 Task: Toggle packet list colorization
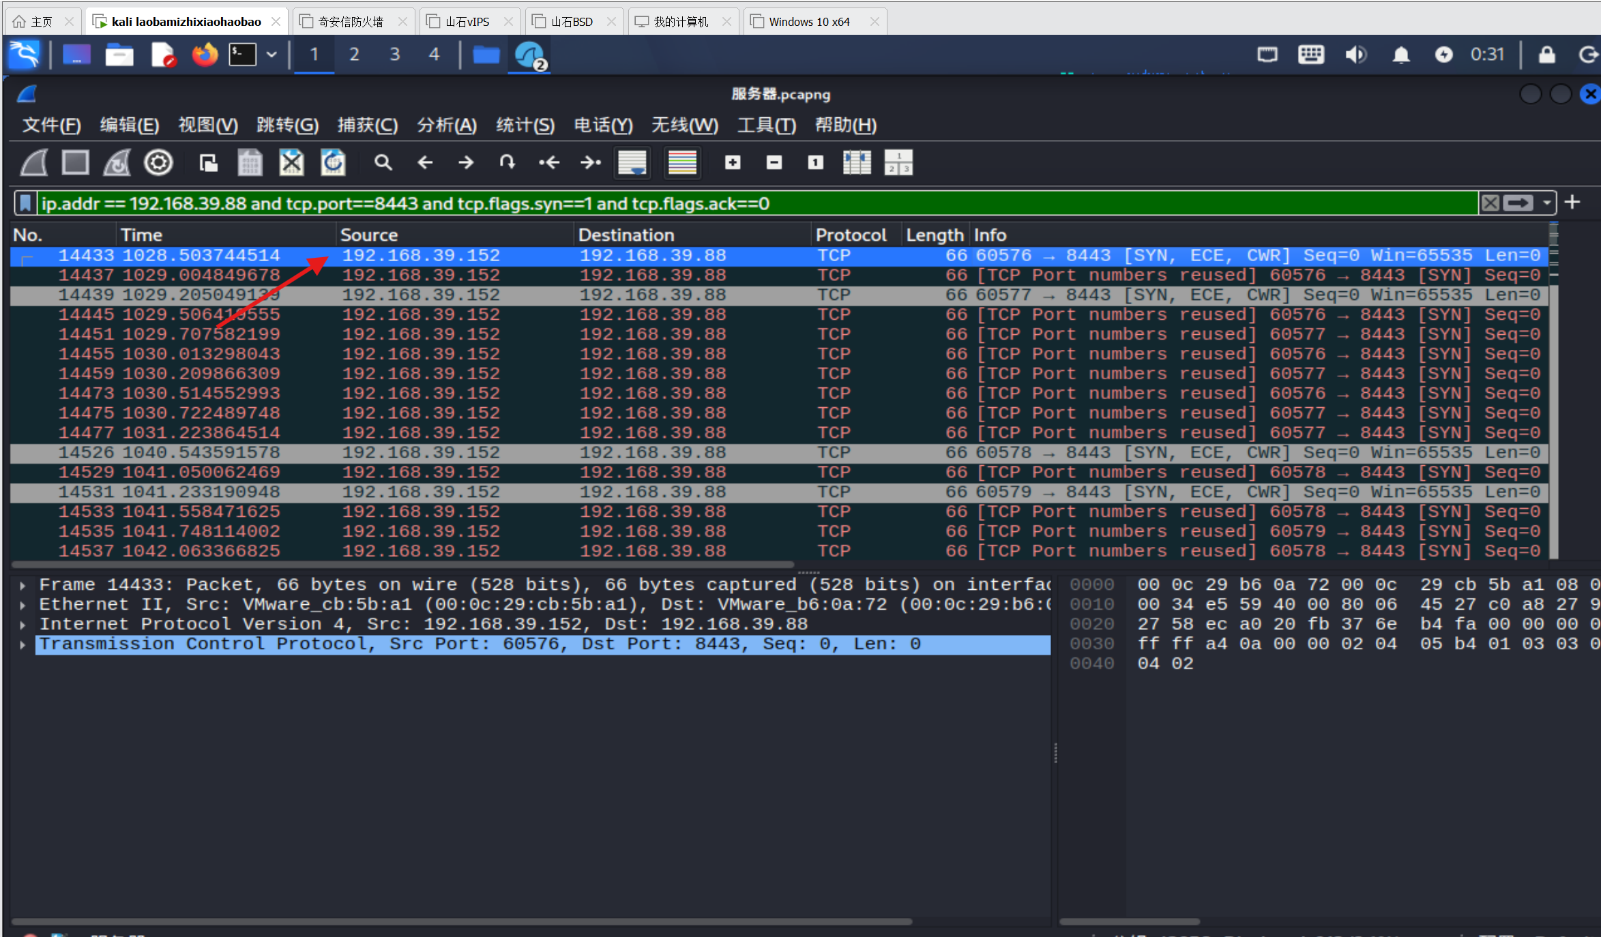coord(682,163)
